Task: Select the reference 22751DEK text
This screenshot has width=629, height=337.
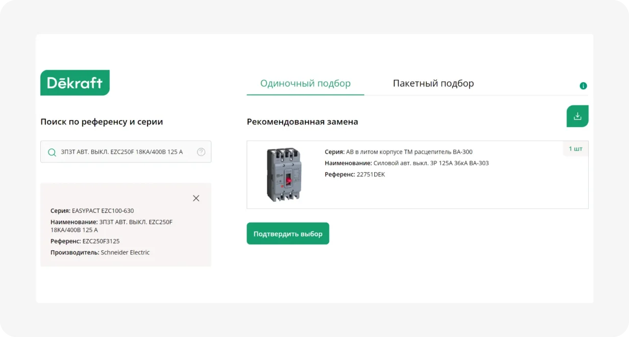Action: pyautogui.click(x=371, y=175)
